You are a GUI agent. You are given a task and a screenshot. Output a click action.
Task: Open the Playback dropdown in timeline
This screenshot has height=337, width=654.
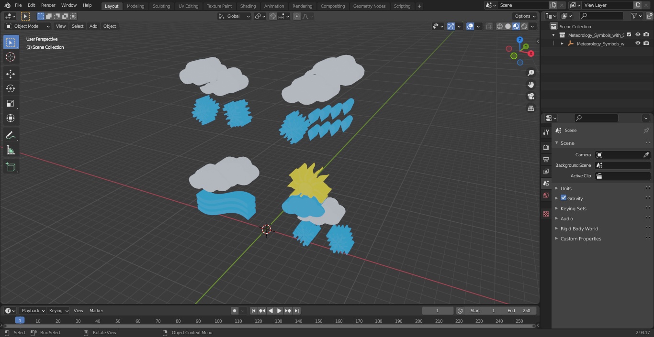(33, 311)
